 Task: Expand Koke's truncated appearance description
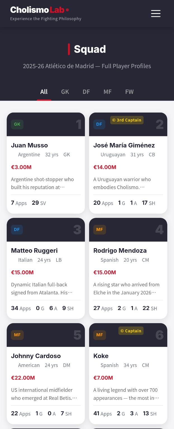tap(127, 394)
